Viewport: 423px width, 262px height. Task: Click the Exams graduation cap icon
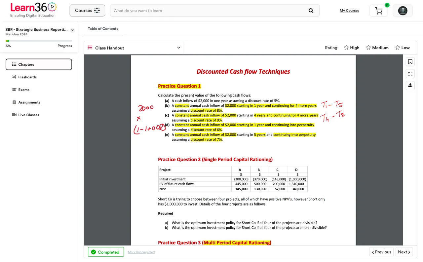[14, 90]
